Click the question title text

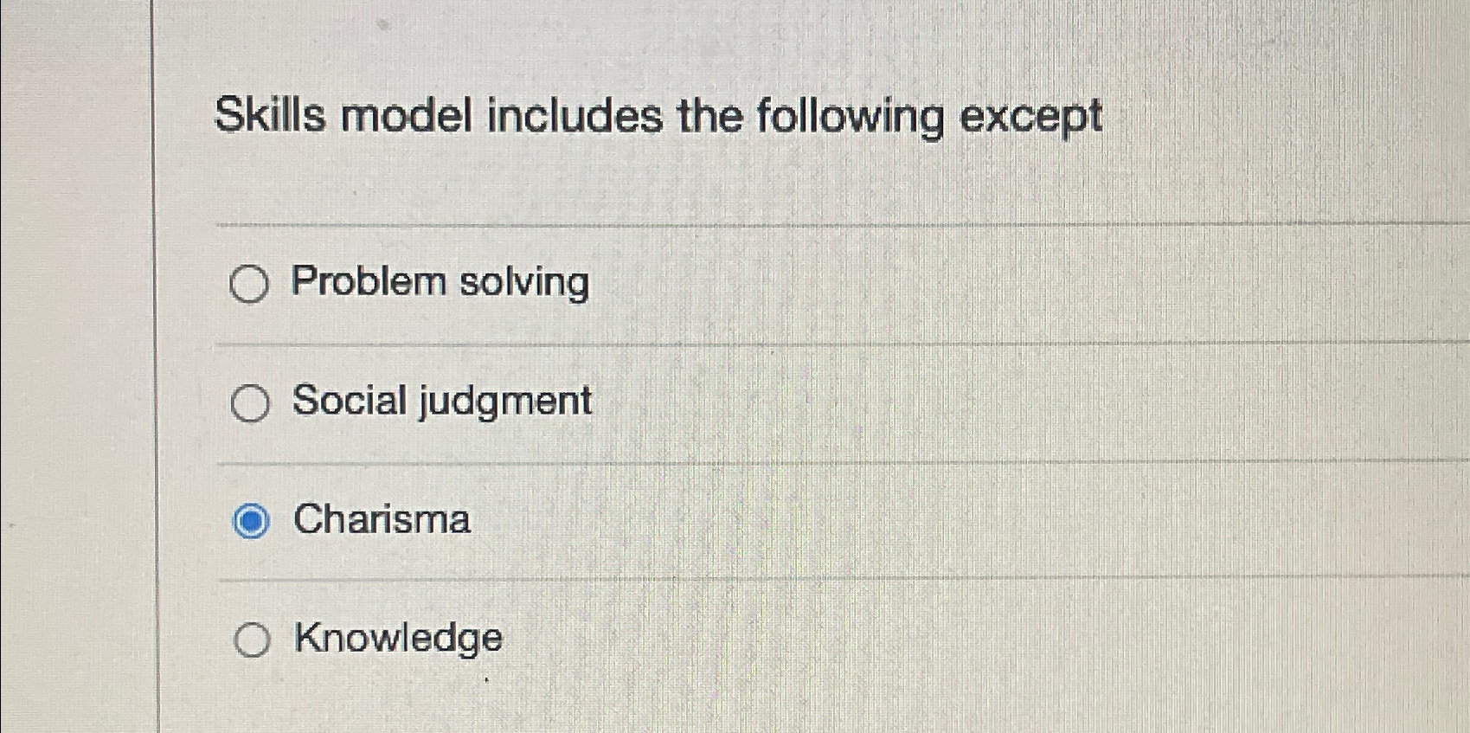pyautogui.click(x=658, y=115)
